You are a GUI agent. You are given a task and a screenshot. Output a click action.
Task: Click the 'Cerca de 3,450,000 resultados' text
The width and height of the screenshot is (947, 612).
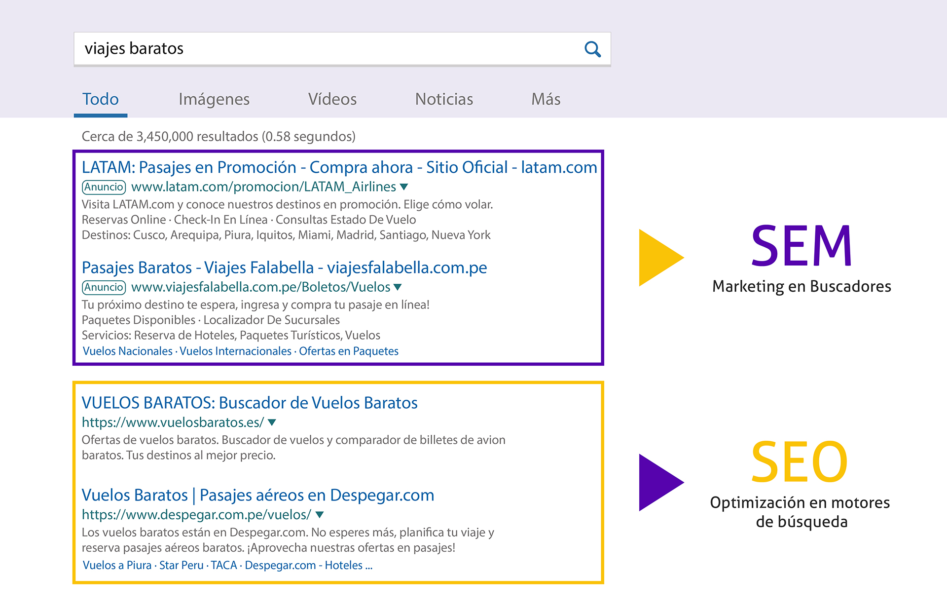click(x=219, y=137)
